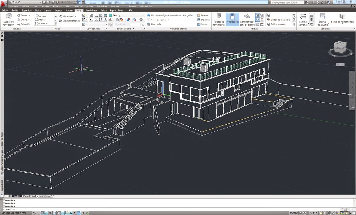Switch to the Presentación1 layout tab

coord(29,196)
